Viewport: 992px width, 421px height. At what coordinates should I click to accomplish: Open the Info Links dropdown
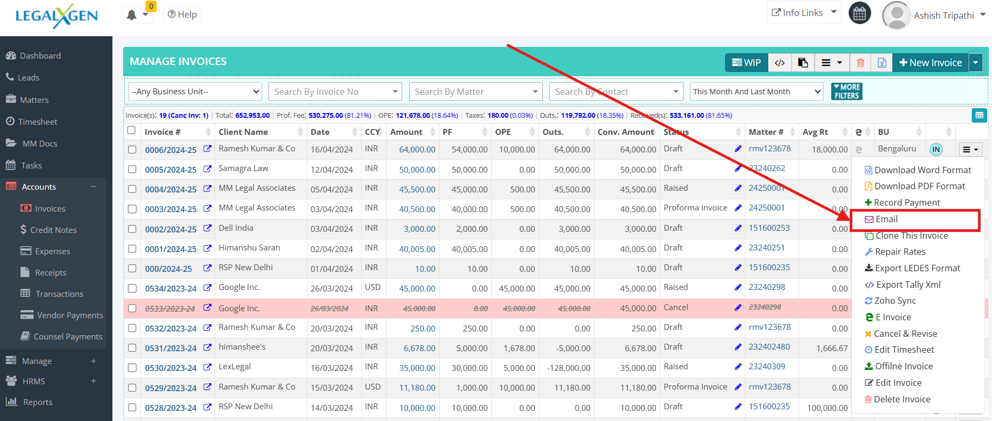[803, 13]
